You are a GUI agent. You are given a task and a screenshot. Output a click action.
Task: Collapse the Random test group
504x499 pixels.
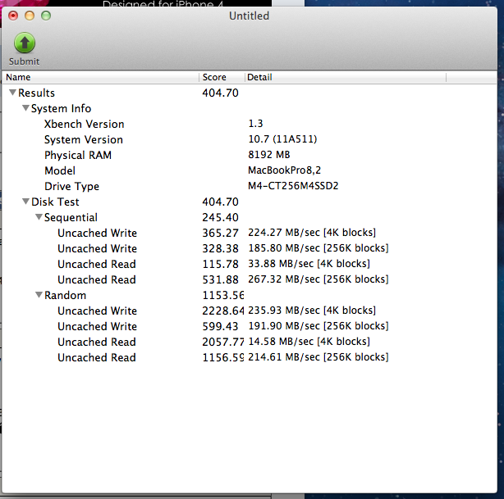pyautogui.click(x=39, y=295)
